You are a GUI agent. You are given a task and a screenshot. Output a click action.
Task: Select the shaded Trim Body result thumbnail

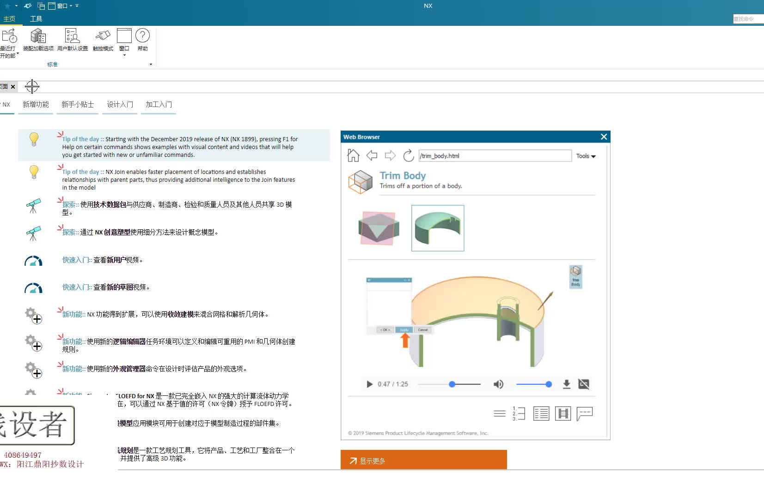pyautogui.click(x=437, y=228)
